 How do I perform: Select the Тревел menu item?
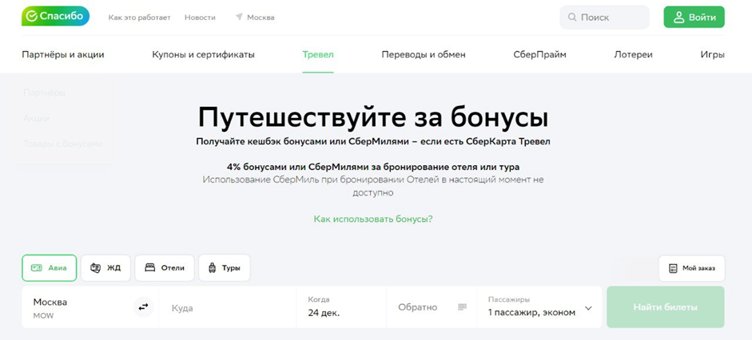coord(318,54)
